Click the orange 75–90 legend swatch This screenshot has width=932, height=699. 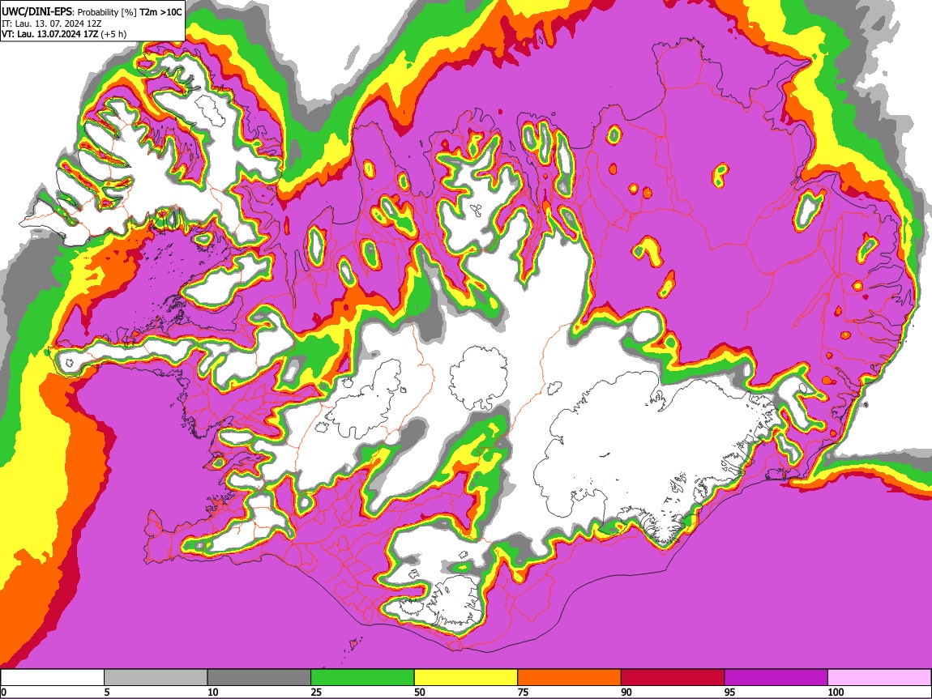coord(570,678)
